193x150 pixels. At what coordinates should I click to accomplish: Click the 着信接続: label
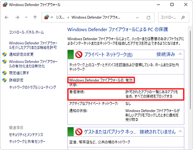pos(77,92)
